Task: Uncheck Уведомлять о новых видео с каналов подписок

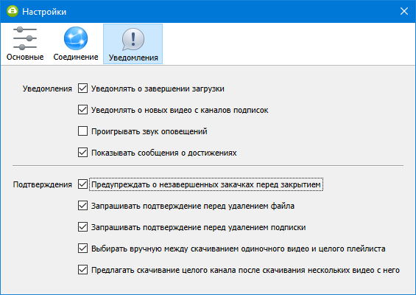Action: click(x=82, y=109)
